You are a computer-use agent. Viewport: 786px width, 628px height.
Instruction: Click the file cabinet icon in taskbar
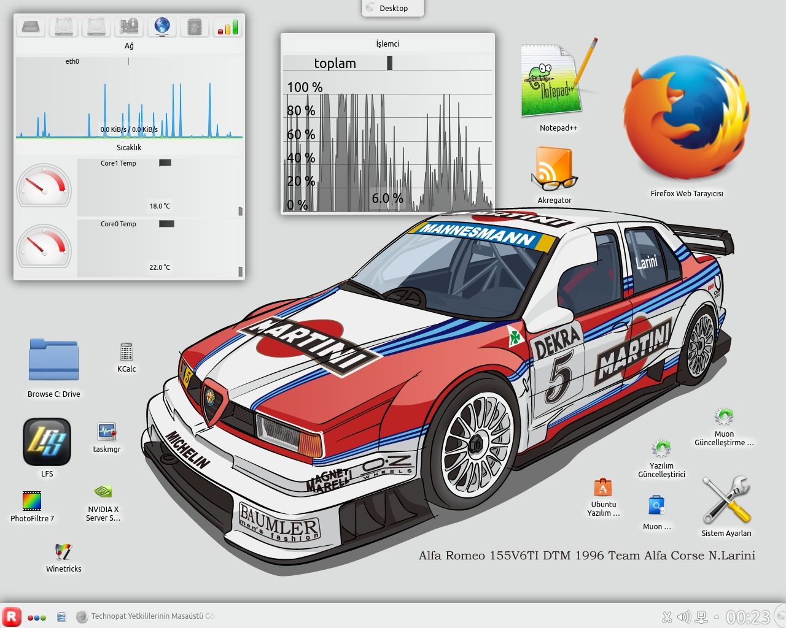(61, 617)
